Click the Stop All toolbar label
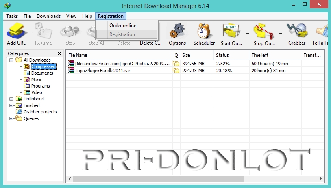Screen dimensions: 331x188 click(x=97, y=43)
